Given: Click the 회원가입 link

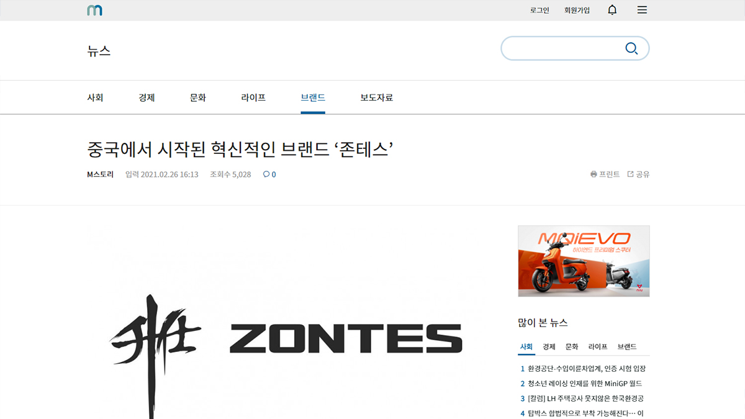Looking at the screenshot, I should pos(577,11).
